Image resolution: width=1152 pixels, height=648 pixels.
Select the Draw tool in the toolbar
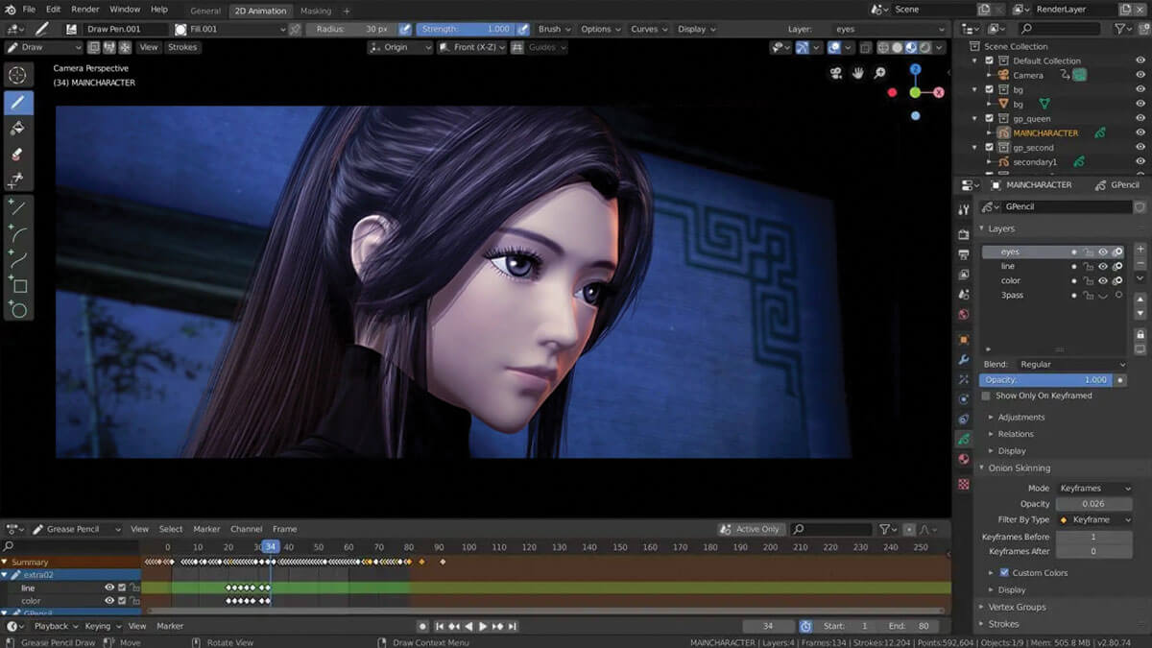click(x=19, y=103)
